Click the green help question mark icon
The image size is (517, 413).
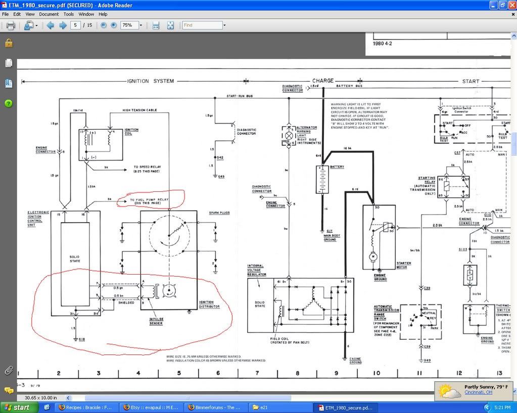(x=9, y=104)
